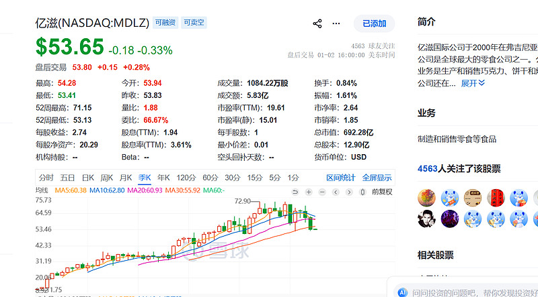Click the stock title 亿滋(NASDAQ:MDLZ)

coord(92,23)
